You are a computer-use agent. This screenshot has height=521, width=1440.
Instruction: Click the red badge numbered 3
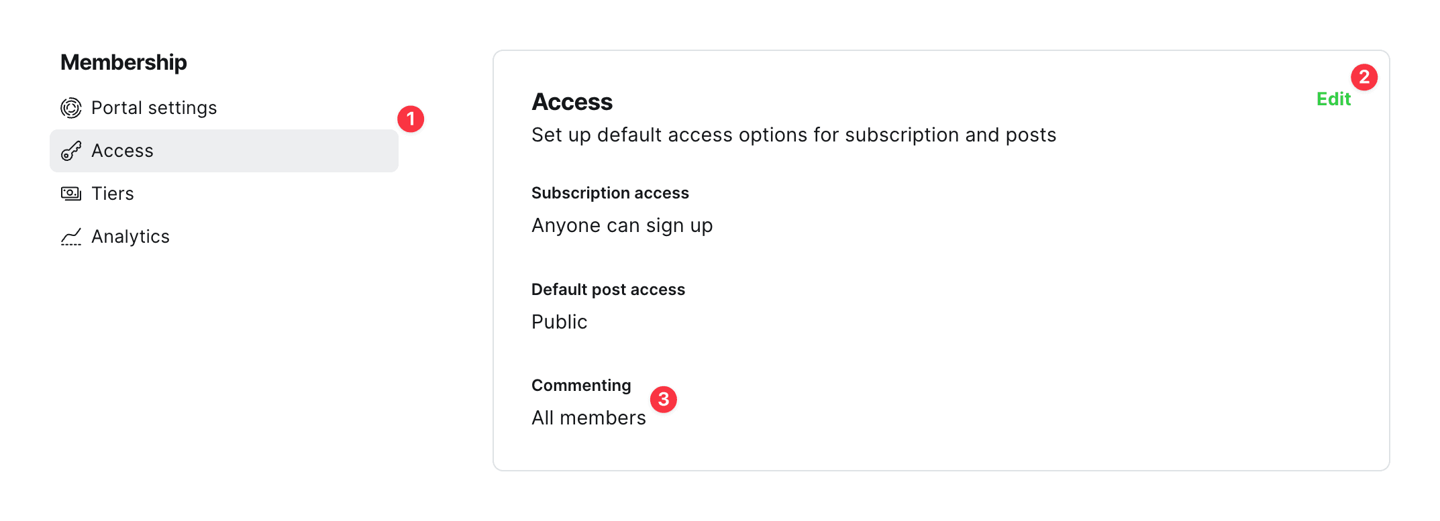point(664,400)
